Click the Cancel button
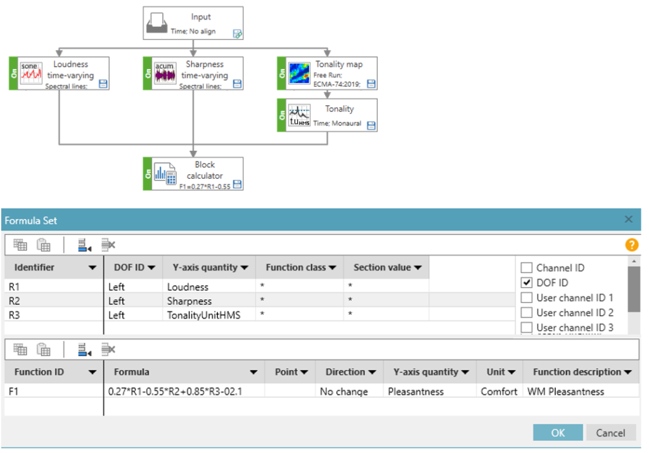Image resolution: width=649 pixels, height=453 pixels. 610,433
